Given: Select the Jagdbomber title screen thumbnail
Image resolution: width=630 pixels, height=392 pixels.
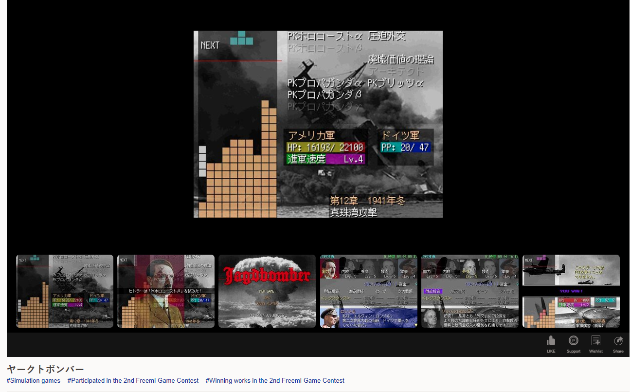Looking at the screenshot, I should [x=267, y=291].
